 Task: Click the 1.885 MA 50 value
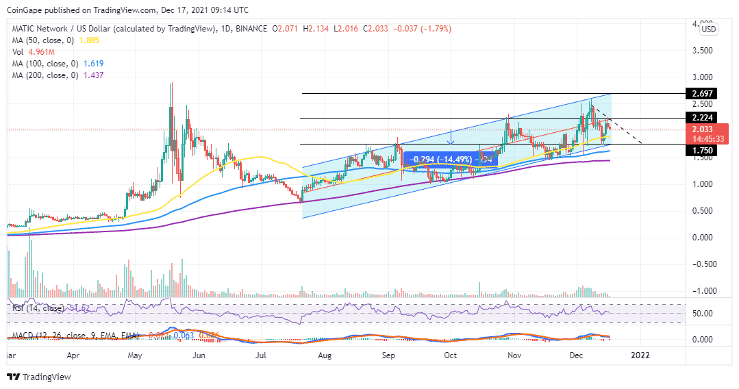click(x=89, y=40)
